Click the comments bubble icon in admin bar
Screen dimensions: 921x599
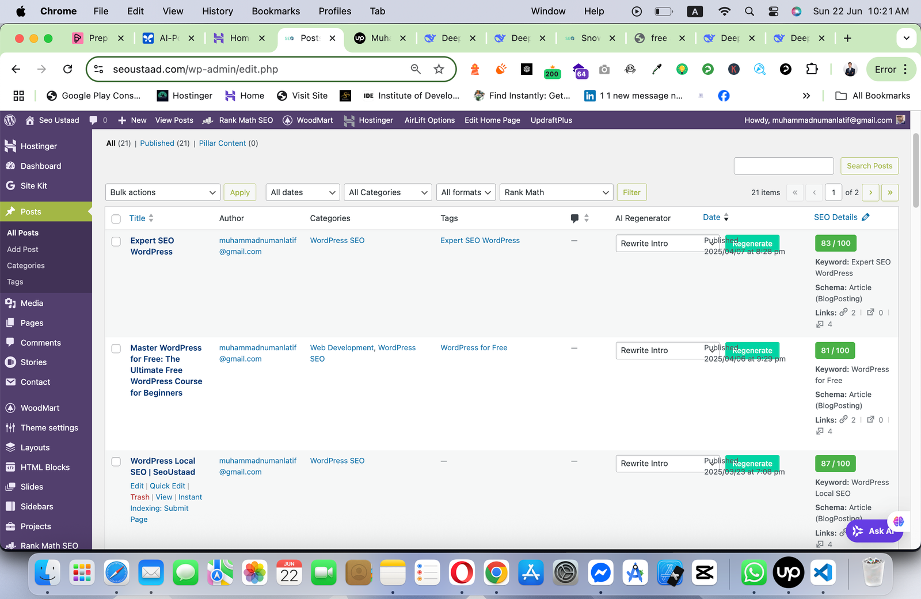tap(93, 120)
